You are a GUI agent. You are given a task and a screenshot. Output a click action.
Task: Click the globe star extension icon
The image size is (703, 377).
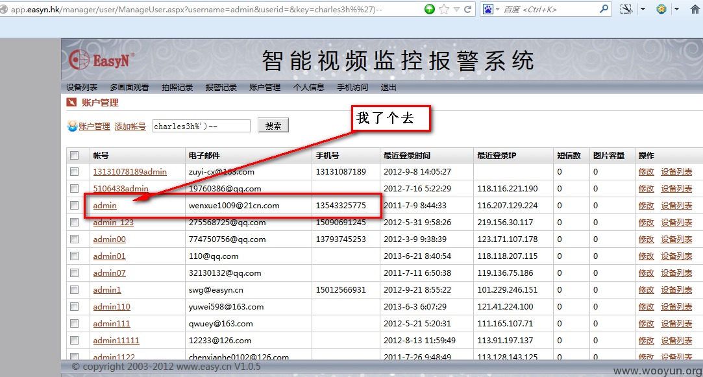click(x=661, y=9)
